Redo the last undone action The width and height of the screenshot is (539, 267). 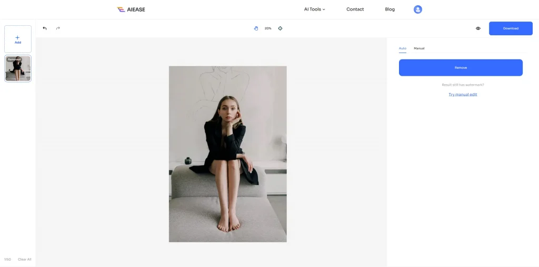(58, 28)
